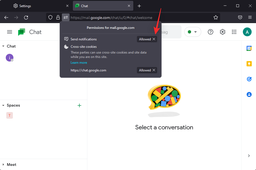The image size is (256, 170).
Task: Open the active status dropdown
Action: pyautogui.click(x=192, y=32)
